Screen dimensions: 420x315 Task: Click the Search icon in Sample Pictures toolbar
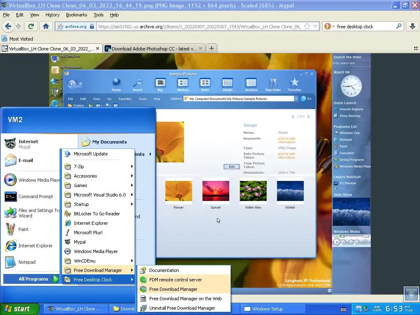click(x=137, y=84)
